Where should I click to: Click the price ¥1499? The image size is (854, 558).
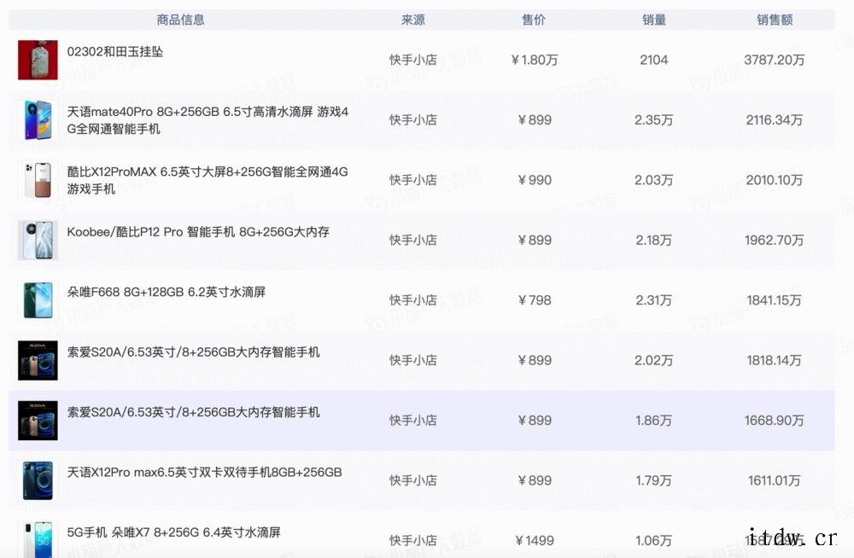[535, 541]
